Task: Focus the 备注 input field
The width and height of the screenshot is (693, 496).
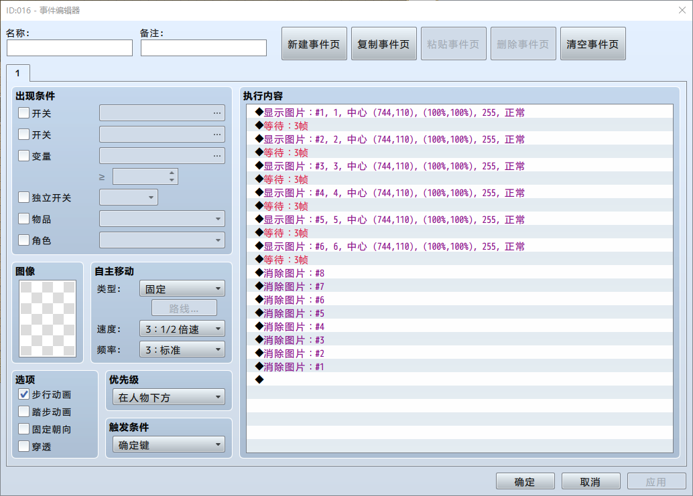Action: (204, 48)
